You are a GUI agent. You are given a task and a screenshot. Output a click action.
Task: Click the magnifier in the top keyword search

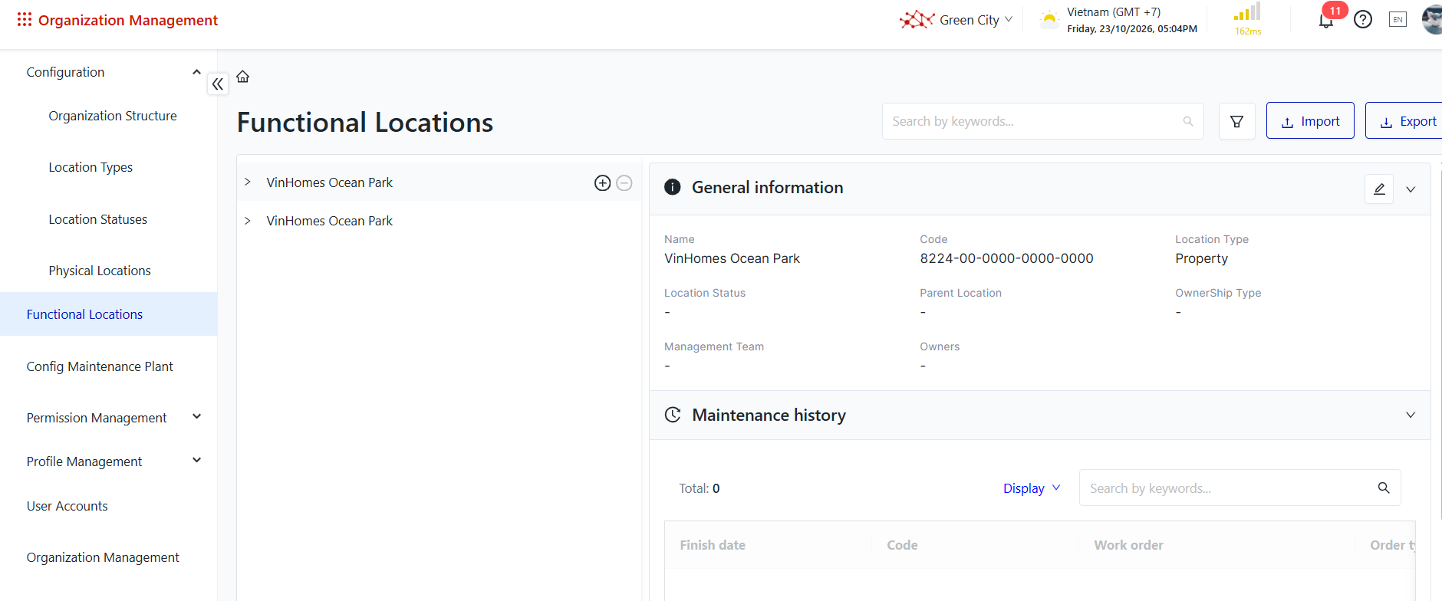(1188, 121)
